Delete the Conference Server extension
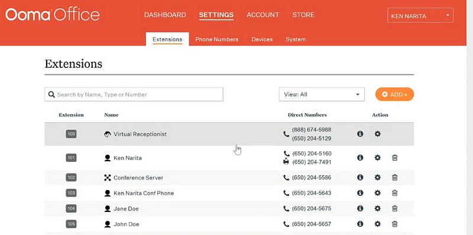Image resolution: width=473 pixels, height=235 pixels. click(x=394, y=178)
